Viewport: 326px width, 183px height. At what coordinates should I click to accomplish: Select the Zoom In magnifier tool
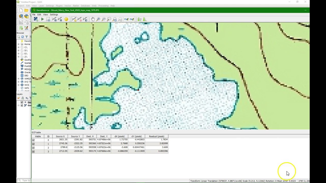(98, 19)
